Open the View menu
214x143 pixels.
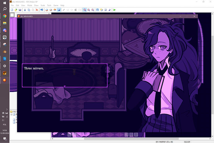(23, 5)
